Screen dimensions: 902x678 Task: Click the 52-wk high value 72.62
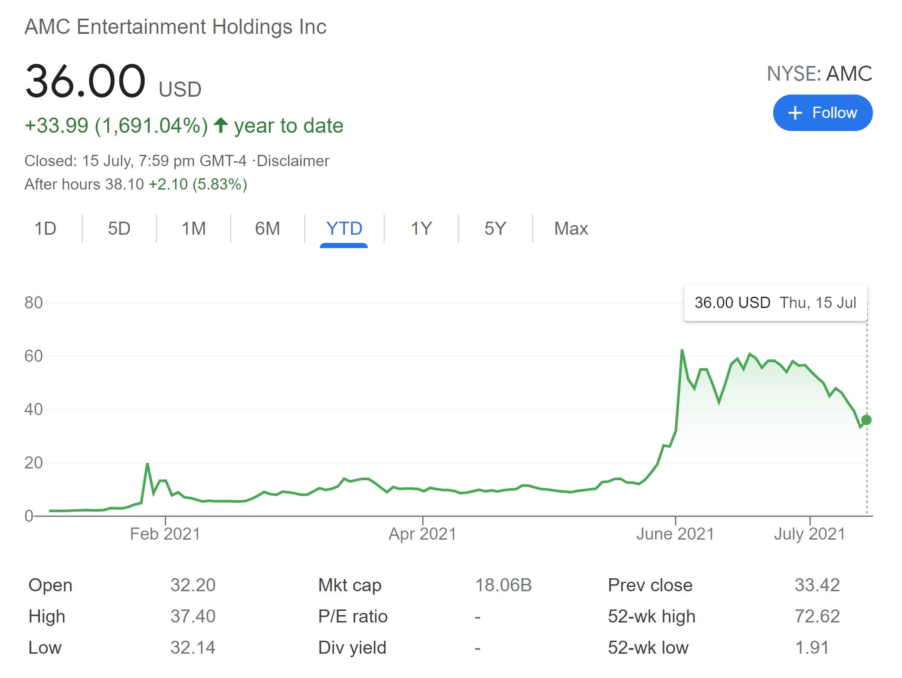817,616
